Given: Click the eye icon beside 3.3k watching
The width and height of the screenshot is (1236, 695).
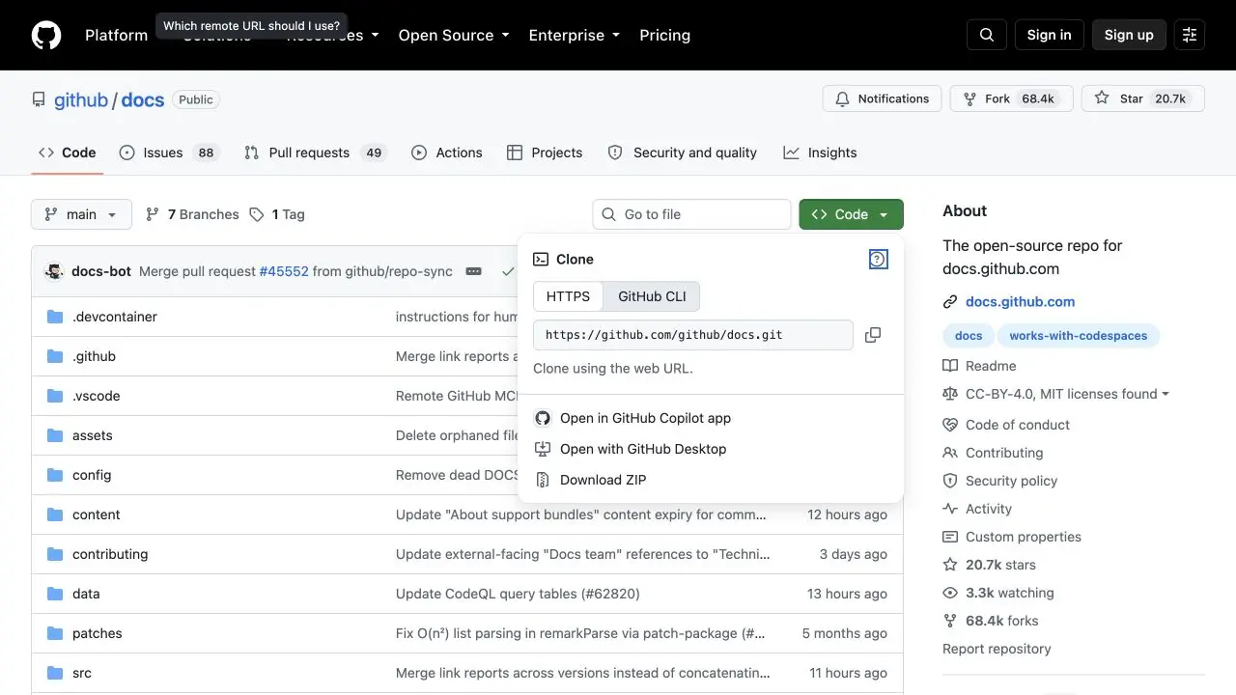Looking at the screenshot, I should (950, 593).
